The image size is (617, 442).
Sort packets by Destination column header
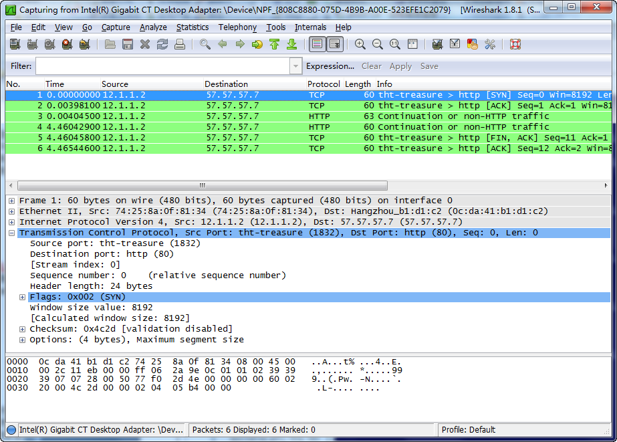(254, 84)
